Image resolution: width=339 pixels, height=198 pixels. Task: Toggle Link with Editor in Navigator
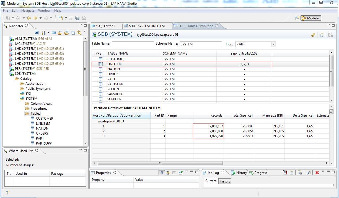tap(79, 33)
